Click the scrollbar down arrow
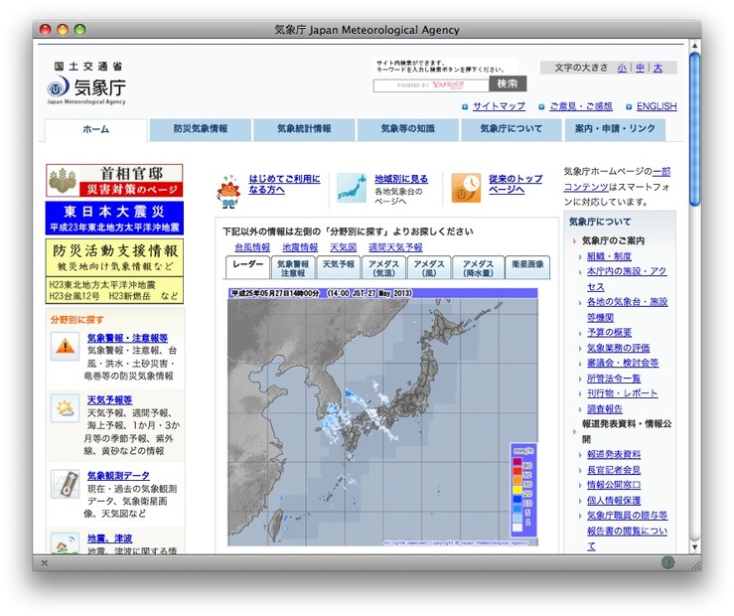The image size is (734, 616). tap(694, 546)
